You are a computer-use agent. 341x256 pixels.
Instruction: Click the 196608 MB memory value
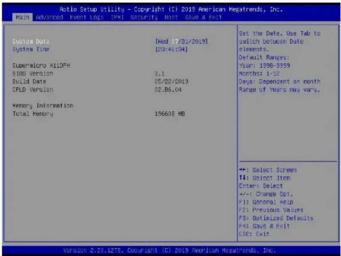tap(170, 114)
